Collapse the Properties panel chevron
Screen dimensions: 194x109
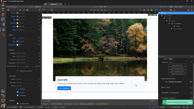192,57
